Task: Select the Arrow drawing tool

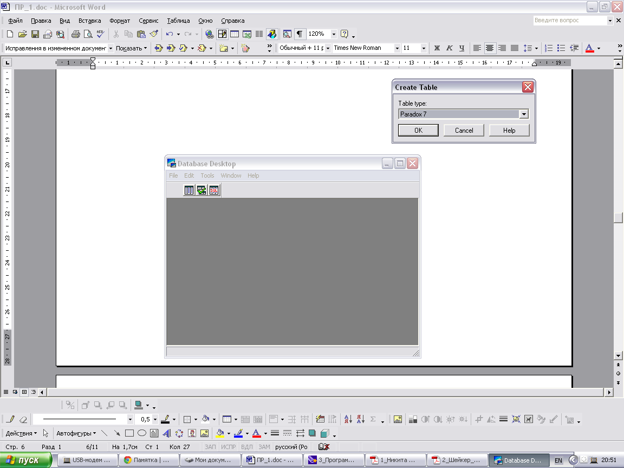Action: coord(116,433)
